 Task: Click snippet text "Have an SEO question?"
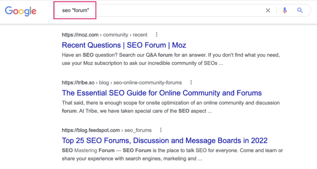pos(90,55)
